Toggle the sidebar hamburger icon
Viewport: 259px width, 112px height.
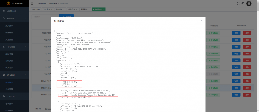[x=32, y=4]
